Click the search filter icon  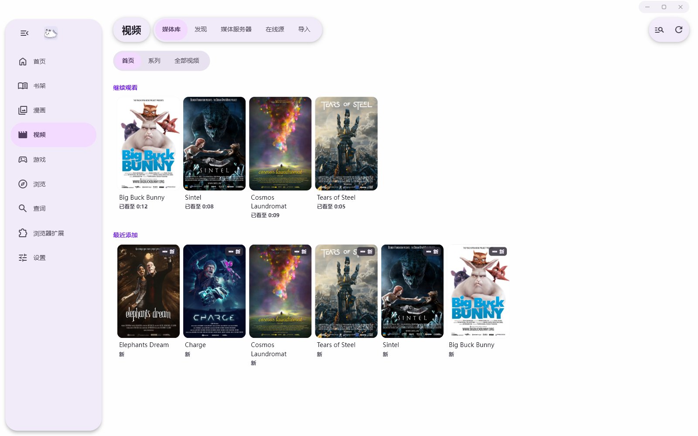pos(659,30)
